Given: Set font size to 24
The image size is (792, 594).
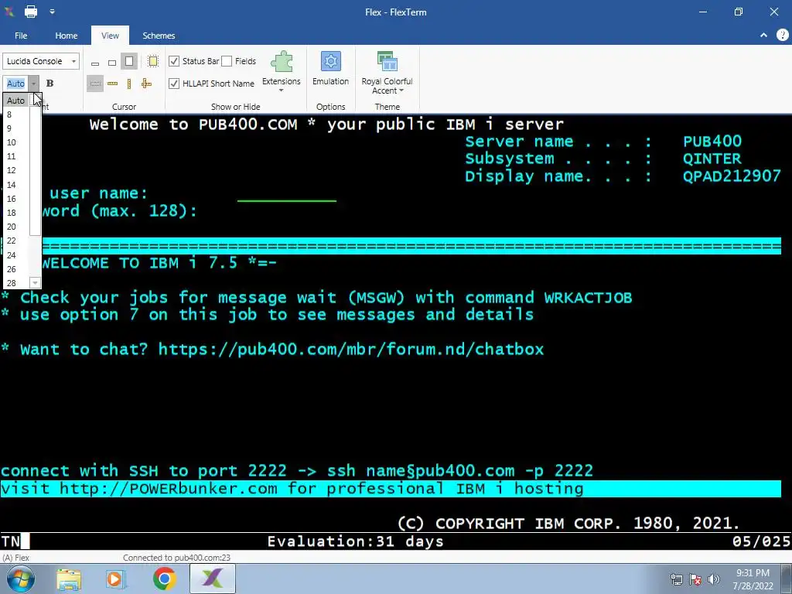Looking at the screenshot, I should point(16,255).
